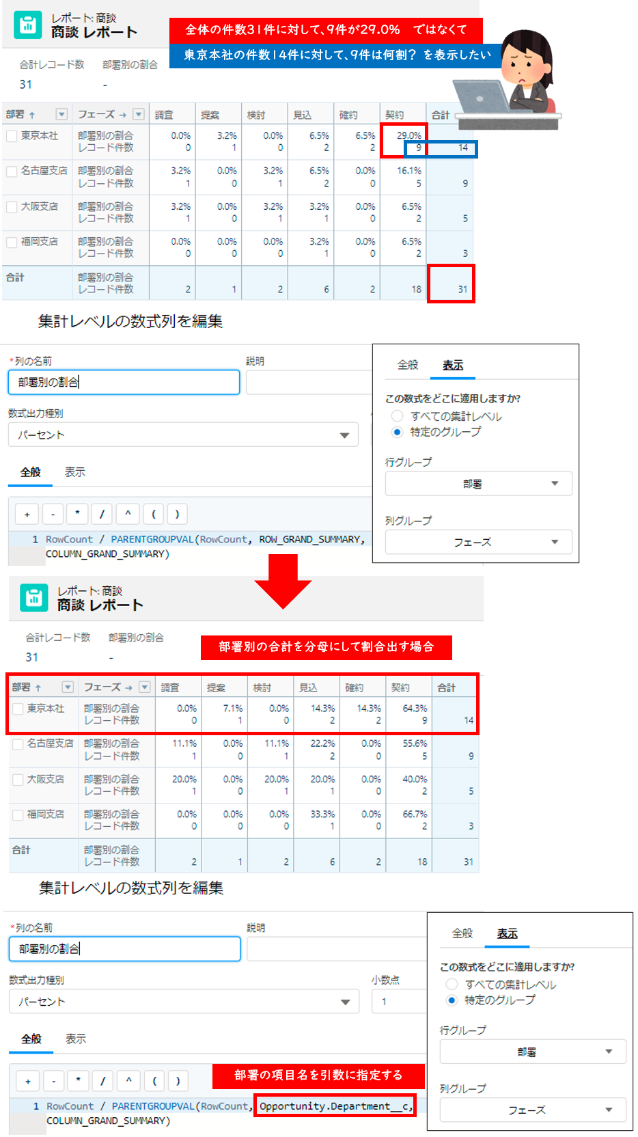
Task: Switch to 全般 tab in first formula editor
Action: [x=30, y=472]
